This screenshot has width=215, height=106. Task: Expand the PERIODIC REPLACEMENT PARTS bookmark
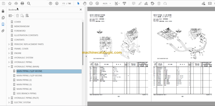[9, 44]
